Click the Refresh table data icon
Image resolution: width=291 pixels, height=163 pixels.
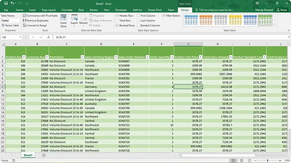[x=83, y=18]
